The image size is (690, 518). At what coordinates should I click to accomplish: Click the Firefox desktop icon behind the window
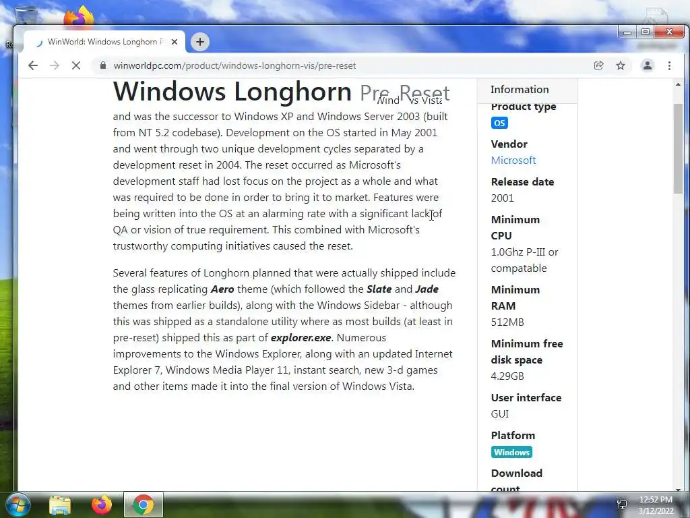pos(80,16)
